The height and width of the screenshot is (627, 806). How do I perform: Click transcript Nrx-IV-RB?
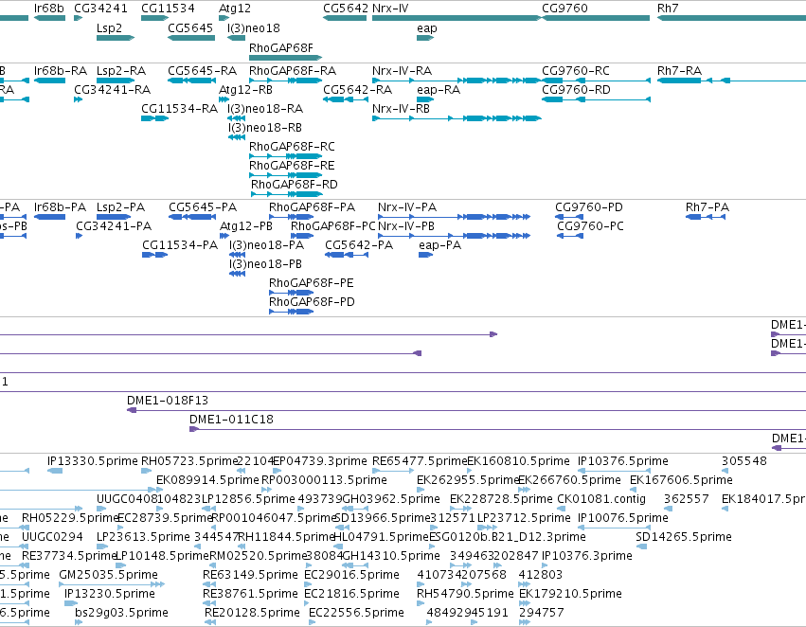[x=401, y=108]
